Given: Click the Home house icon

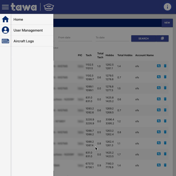Looking at the screenshot, I should click(x=5, y=19).
